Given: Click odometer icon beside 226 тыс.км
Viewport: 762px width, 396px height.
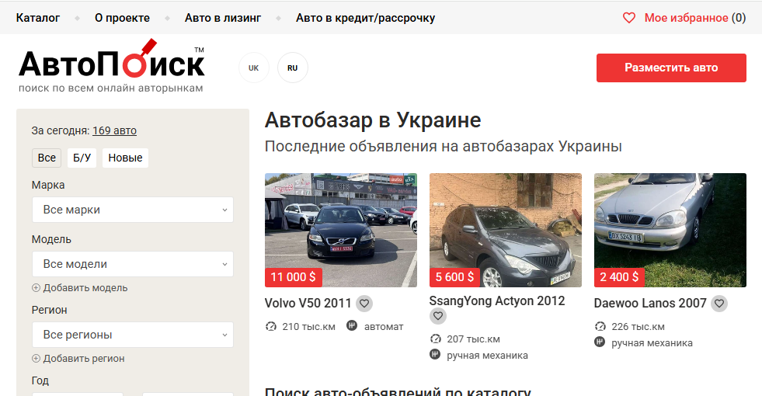Looking at the screenshot, I should click(600, 326).
